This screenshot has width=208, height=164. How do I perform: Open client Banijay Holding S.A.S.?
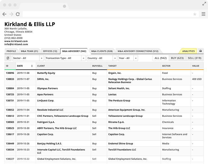tap(49, 143)
